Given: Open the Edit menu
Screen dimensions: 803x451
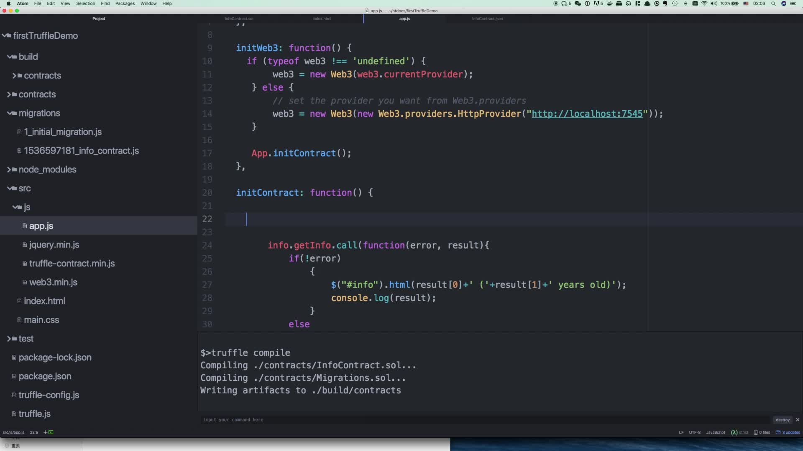Looking at the screenshot, I should coord(51,3).
